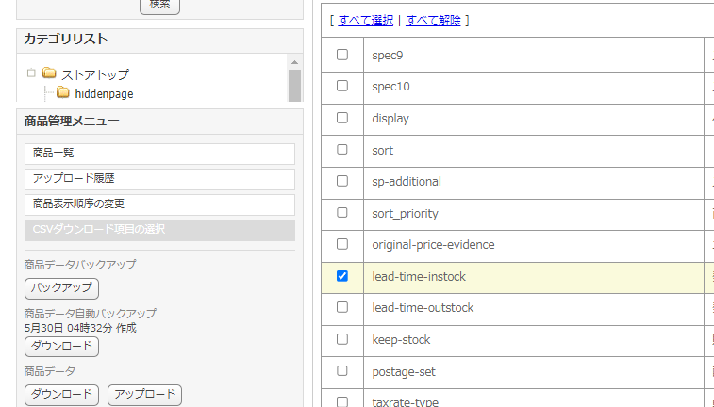
Task: Uncheck the lead-time-instock checkbox
Action: click(342, 276)
